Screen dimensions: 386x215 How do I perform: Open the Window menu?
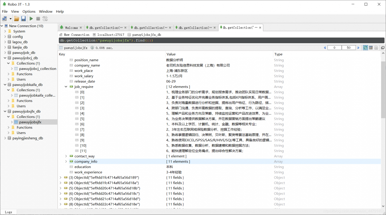46,11
